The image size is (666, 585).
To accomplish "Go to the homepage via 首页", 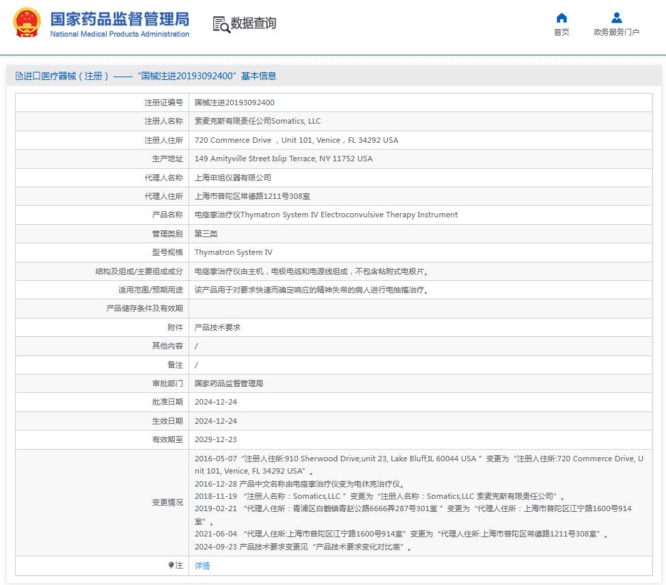I will click(x=561, y=33).
